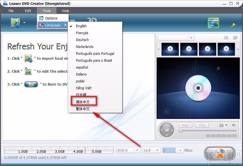Click the used space status text

click(35, 157)
